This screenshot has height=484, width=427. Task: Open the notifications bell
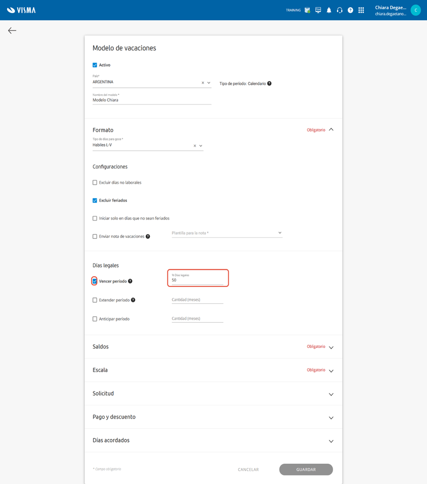point(329,10)
